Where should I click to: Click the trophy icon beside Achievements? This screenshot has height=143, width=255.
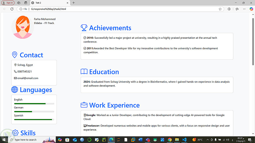point(84,28)
